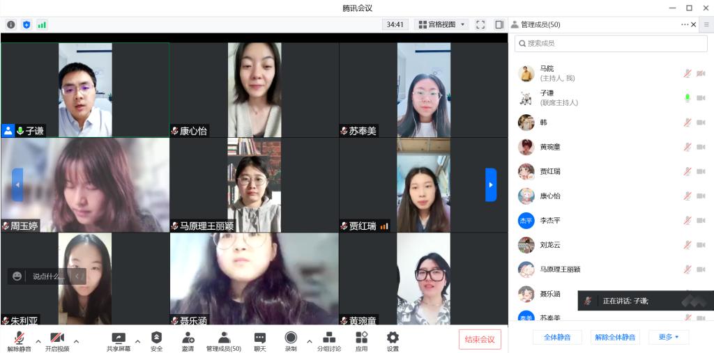
Task: Expand audio options arrow beside 解除静音
Action: (x=38, y=341)
